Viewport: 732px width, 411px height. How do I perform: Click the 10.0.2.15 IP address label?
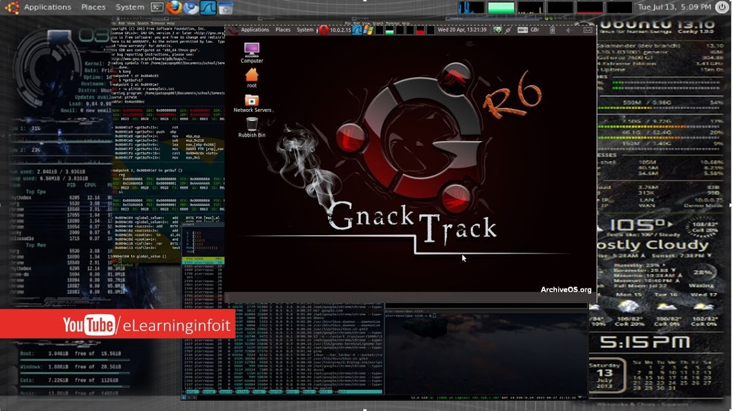(340, 30)
